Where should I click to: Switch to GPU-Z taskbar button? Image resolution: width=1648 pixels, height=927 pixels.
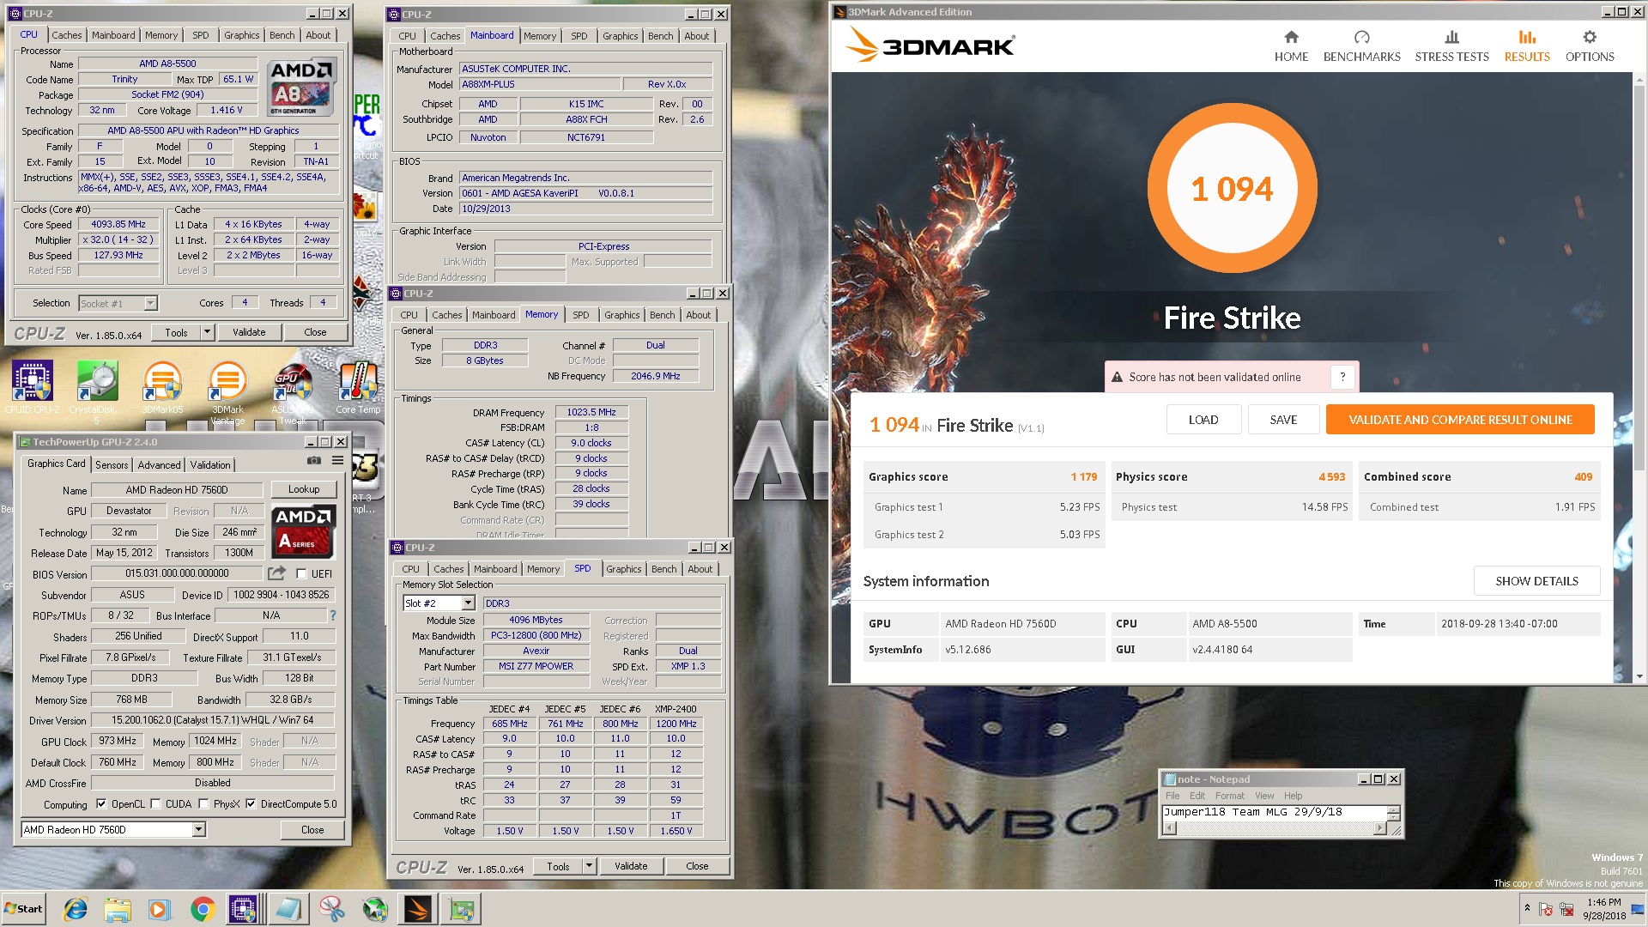[463, 909]
